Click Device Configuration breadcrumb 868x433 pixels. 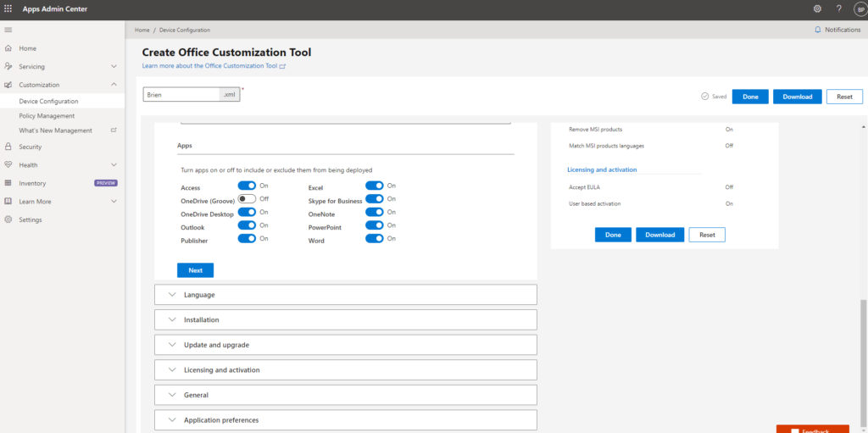[x=184, y=30]
